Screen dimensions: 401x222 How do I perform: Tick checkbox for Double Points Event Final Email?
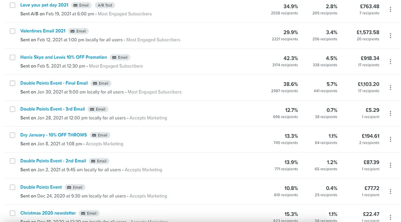(x=13, y=83)
